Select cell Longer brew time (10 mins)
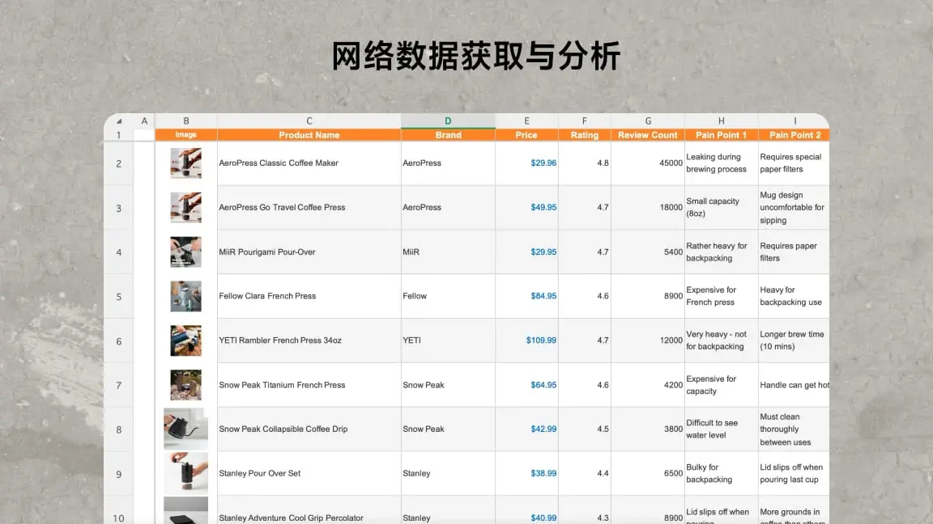 [794, 340]
